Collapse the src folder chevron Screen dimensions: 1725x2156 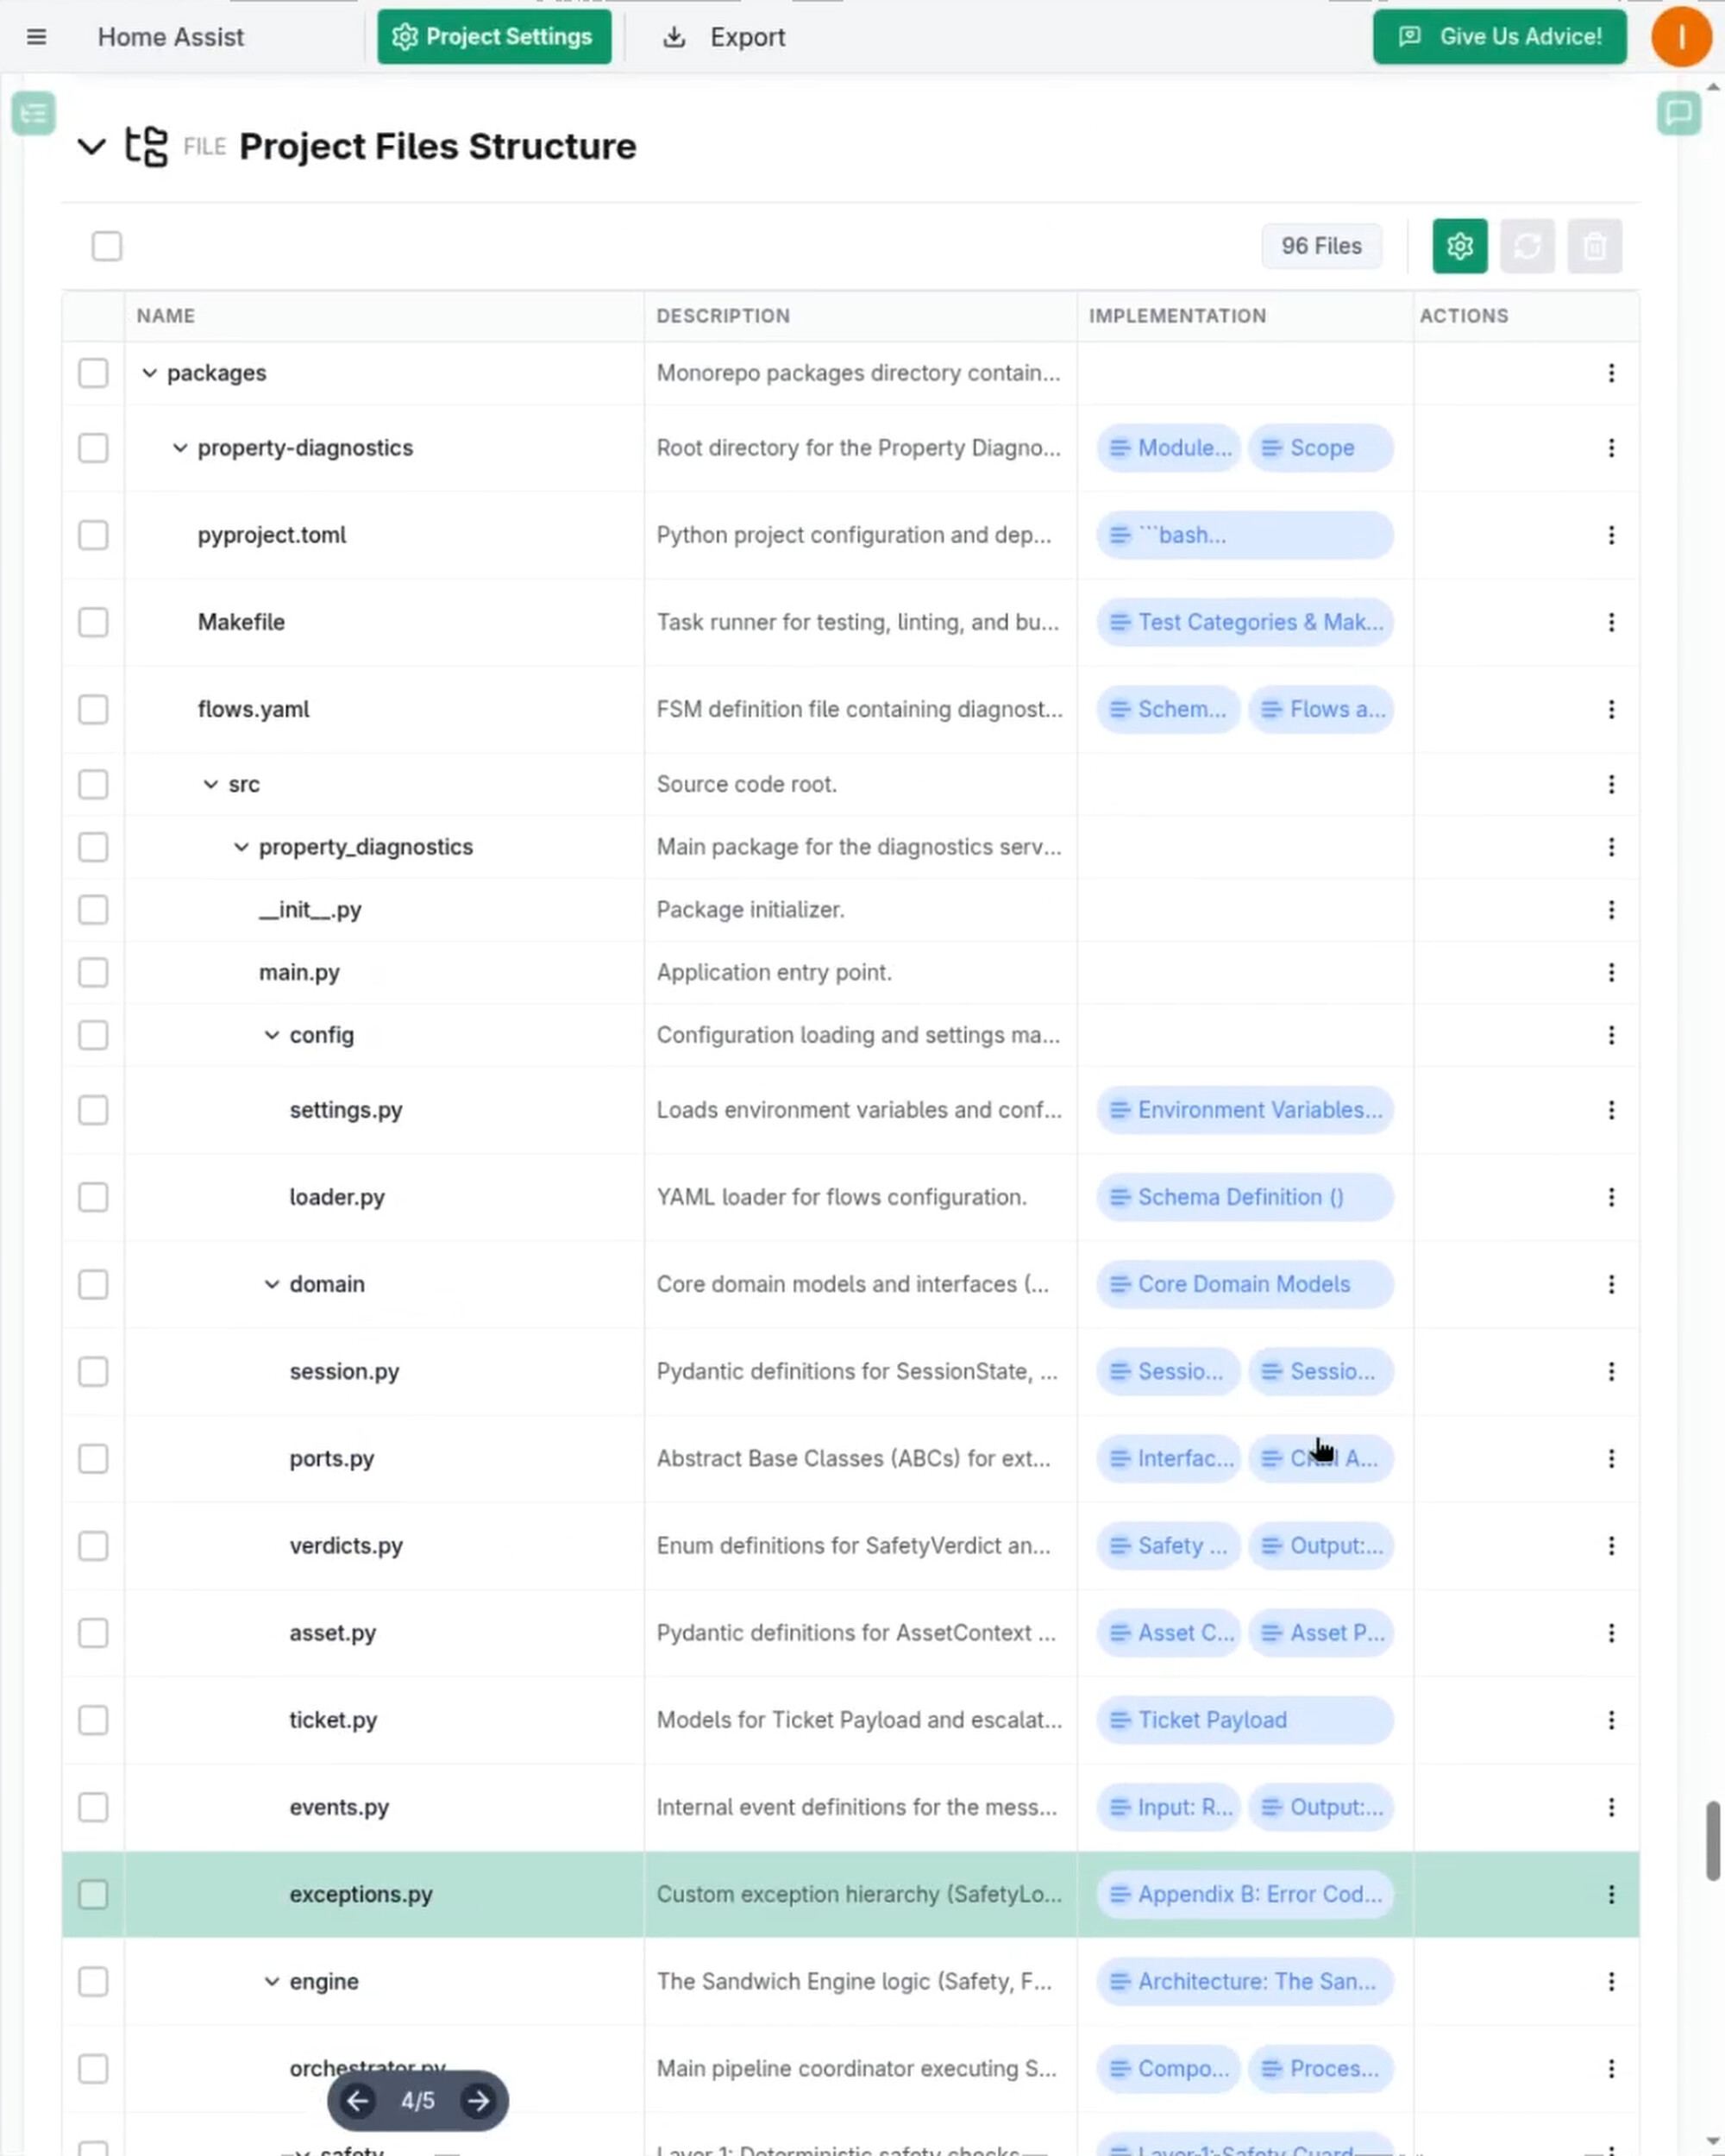point(210,784)
